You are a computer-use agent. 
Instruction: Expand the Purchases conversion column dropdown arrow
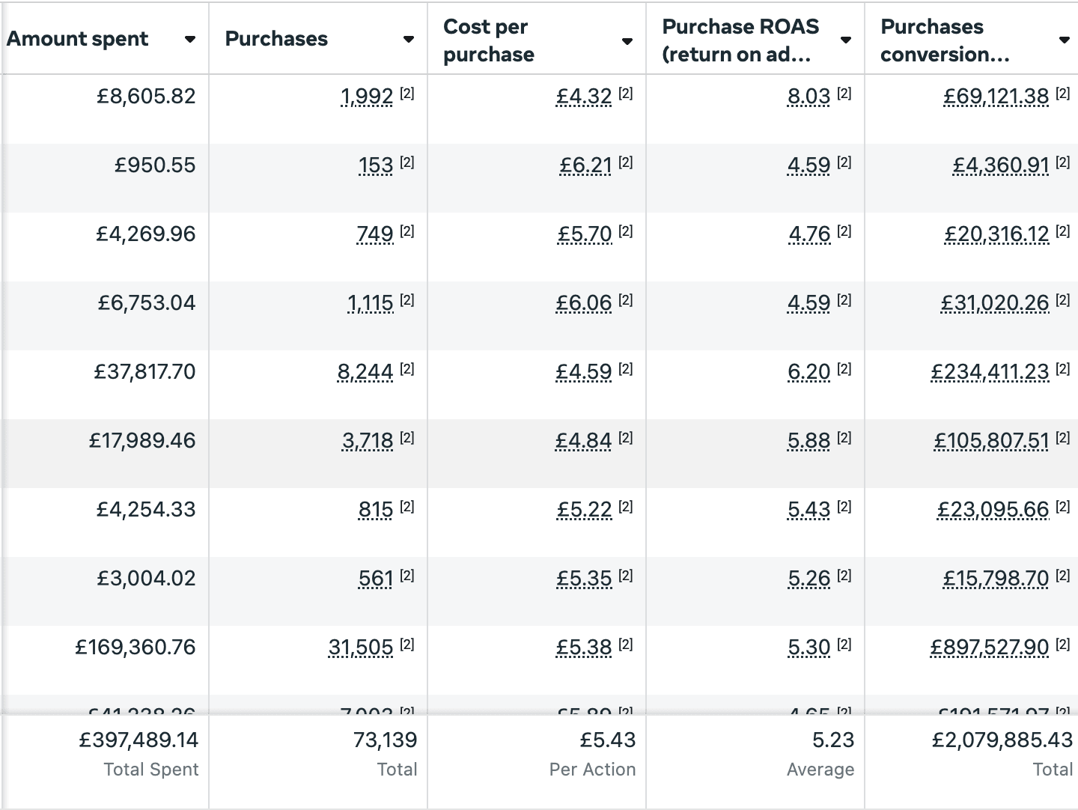(x=1064, y=40)
